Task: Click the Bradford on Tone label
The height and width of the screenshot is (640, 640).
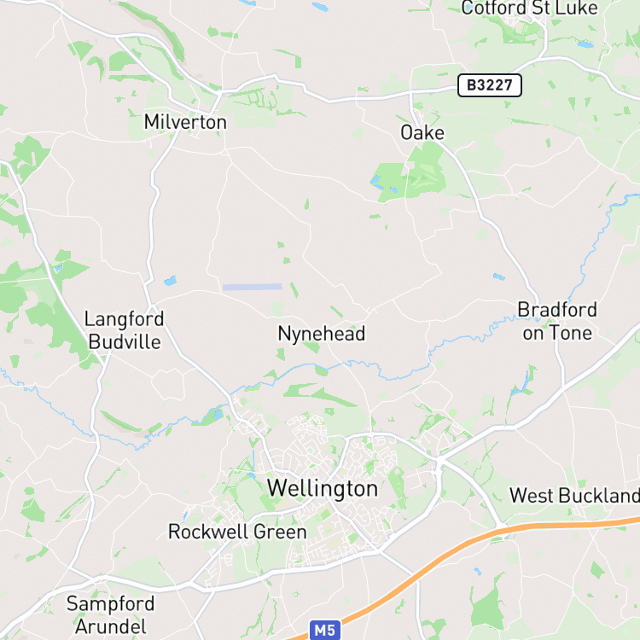Action: 557,321
